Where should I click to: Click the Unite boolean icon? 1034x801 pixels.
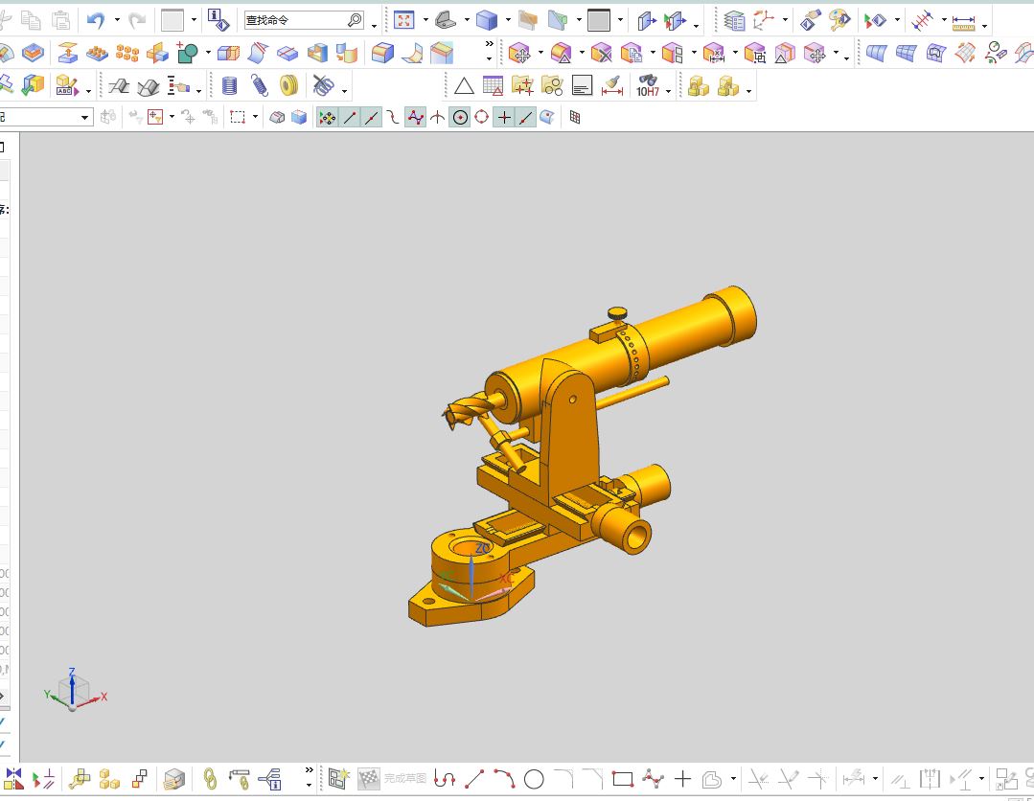[x=187, y=53]
